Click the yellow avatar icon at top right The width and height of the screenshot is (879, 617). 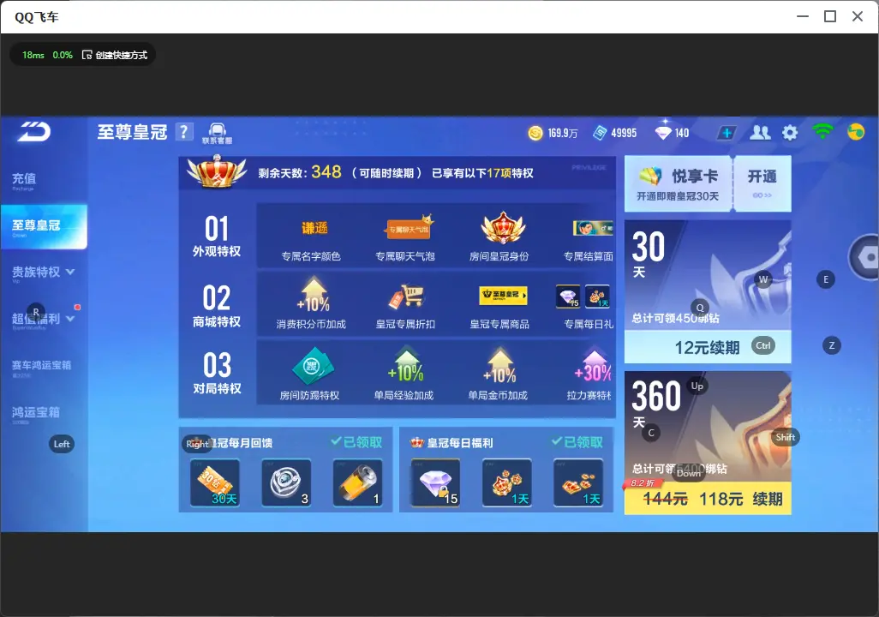point(856,132)
